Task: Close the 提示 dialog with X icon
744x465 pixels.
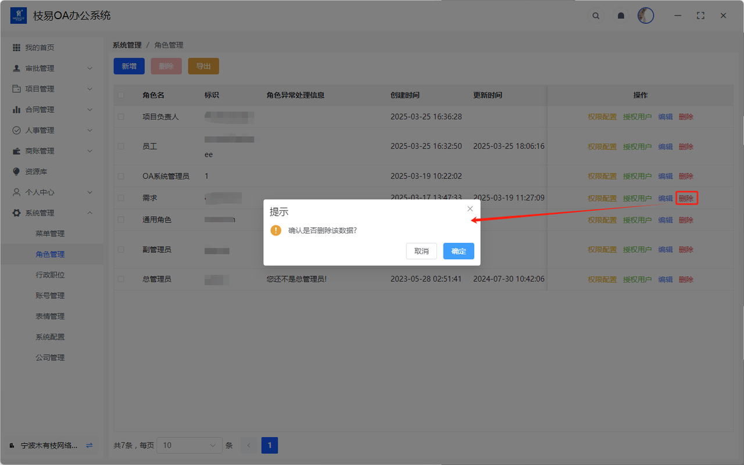Action: 470,209
